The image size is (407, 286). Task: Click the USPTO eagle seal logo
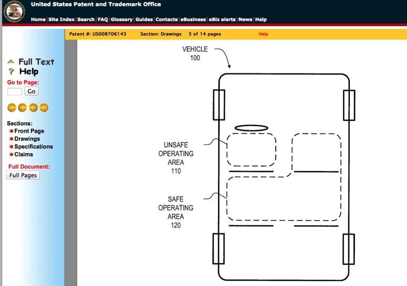tap(14, 11)
